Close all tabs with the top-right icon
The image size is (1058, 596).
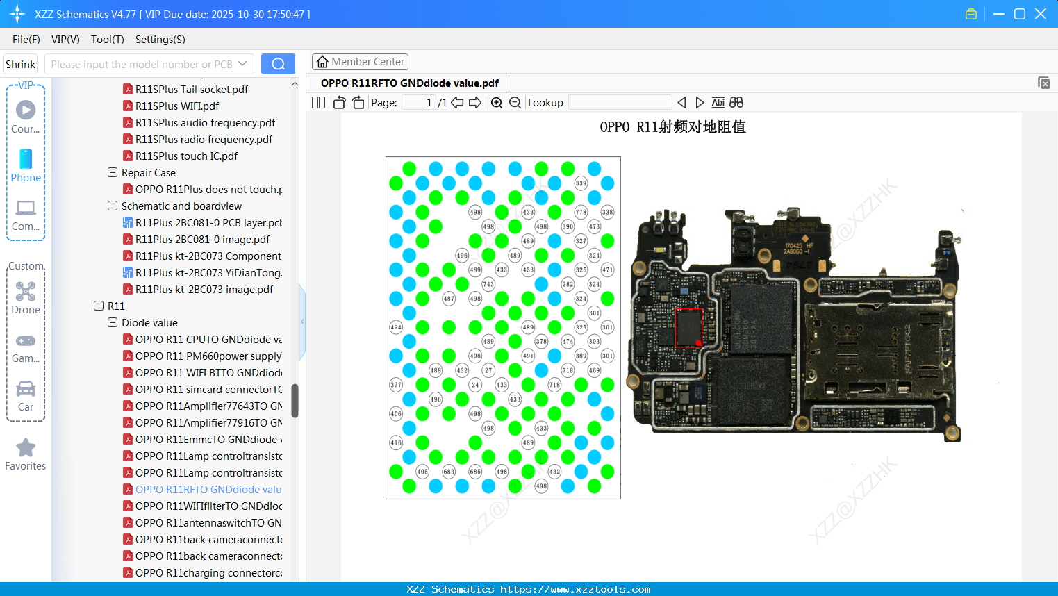[1044, 83]
